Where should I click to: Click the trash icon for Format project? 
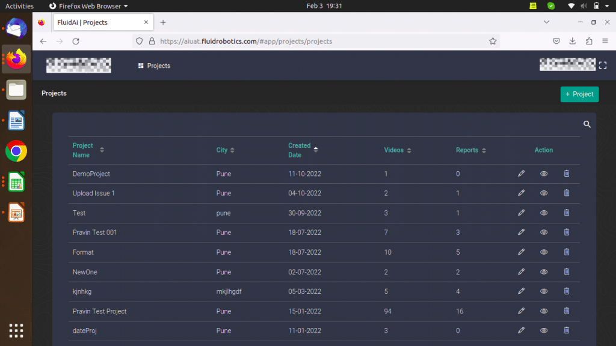pos(566,252)
